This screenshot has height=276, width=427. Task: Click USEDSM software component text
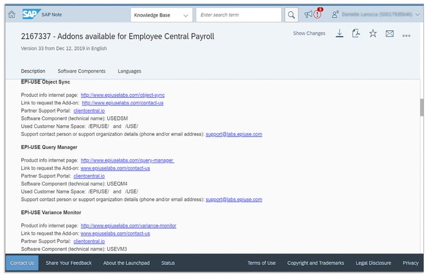click(x=117, y=118)
